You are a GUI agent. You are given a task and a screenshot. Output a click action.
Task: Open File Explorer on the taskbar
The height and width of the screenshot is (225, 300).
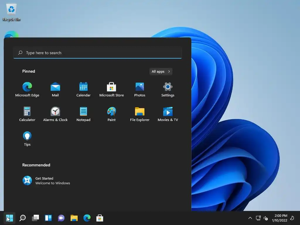click(x=74, y=218)
